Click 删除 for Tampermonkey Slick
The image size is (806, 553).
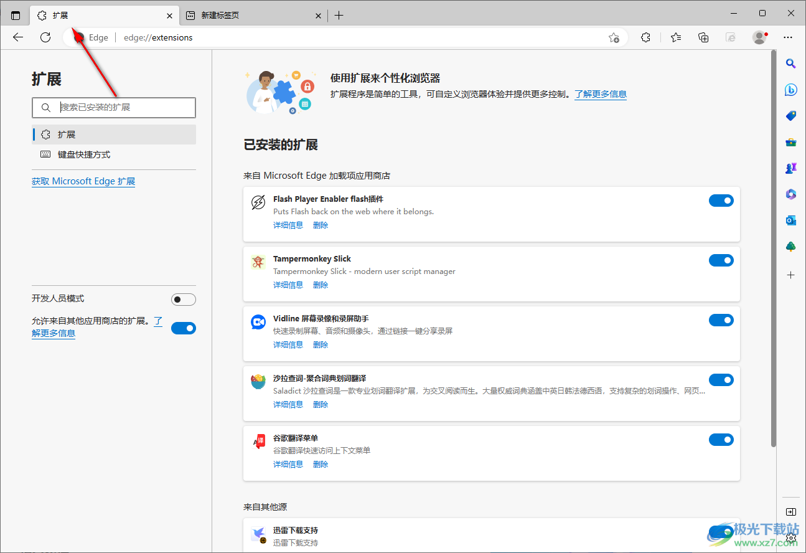coord(321,285)
